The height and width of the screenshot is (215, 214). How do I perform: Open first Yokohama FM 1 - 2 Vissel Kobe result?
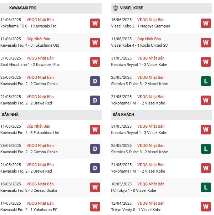pyautogui.click(x=138, y=103)
